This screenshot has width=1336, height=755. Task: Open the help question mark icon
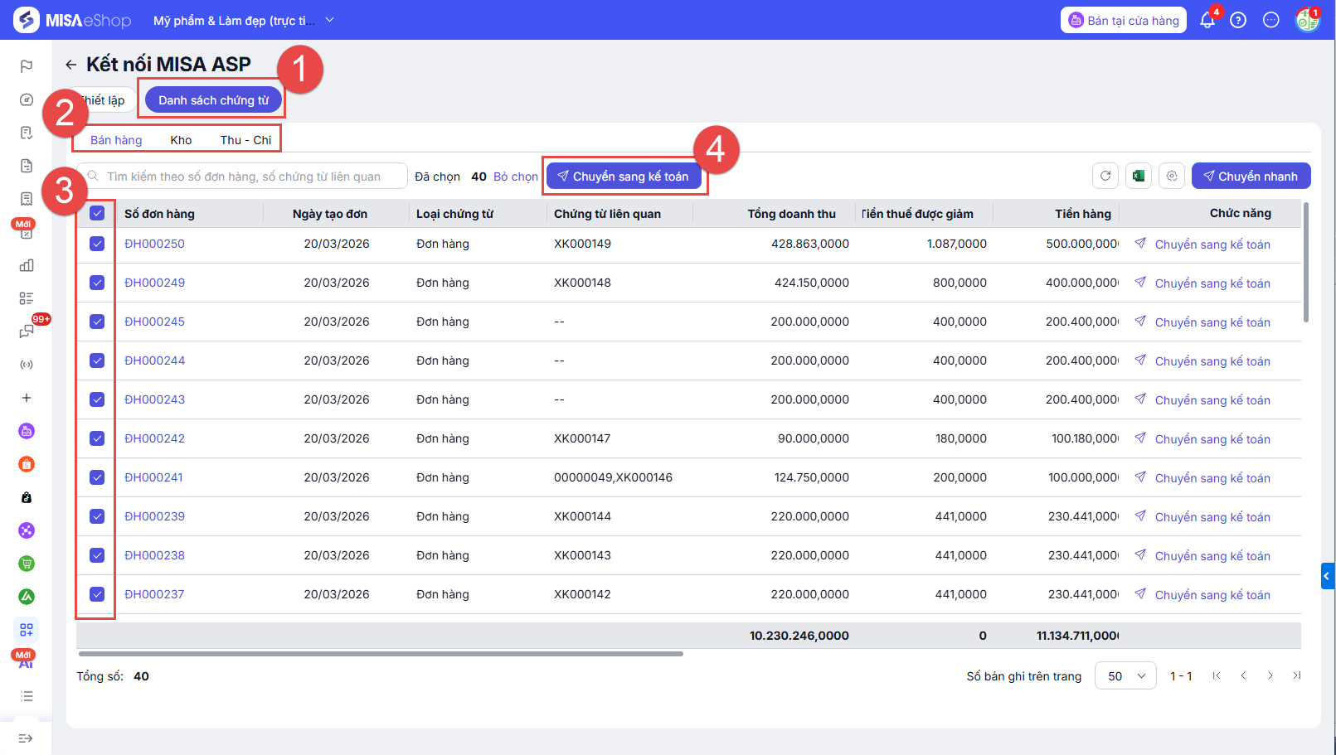click(1238, 20)
